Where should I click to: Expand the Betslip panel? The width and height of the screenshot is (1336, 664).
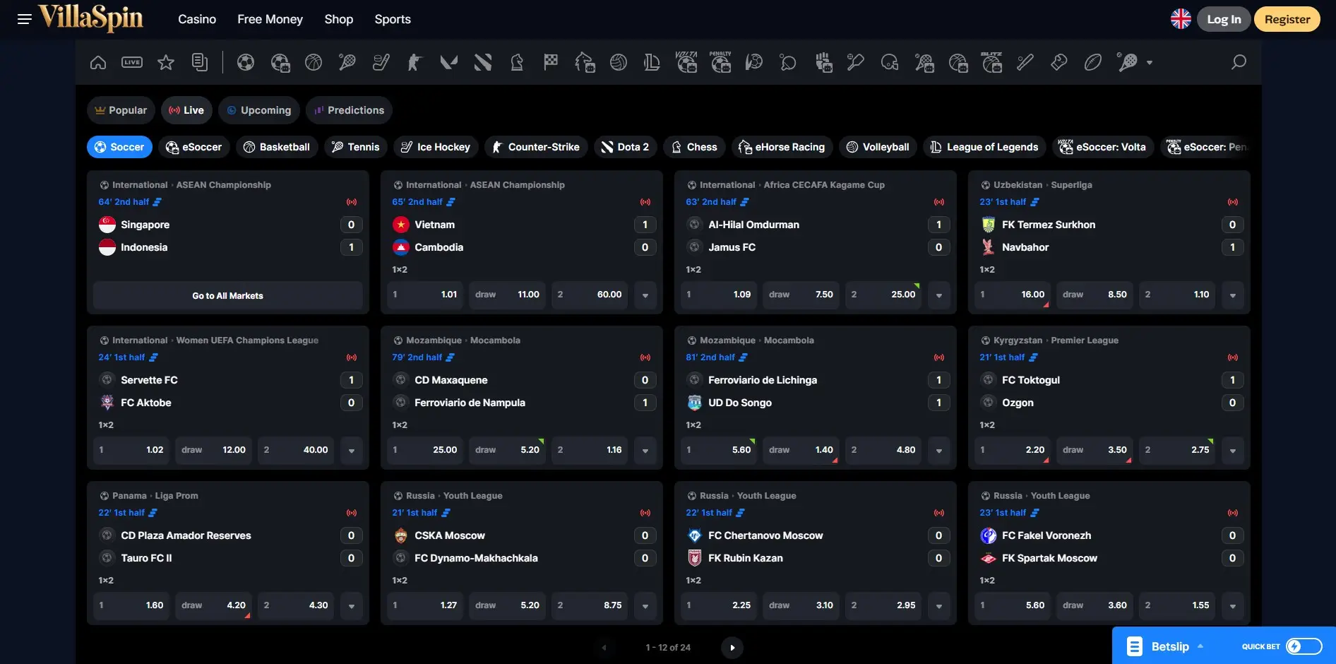(1166, 646)
